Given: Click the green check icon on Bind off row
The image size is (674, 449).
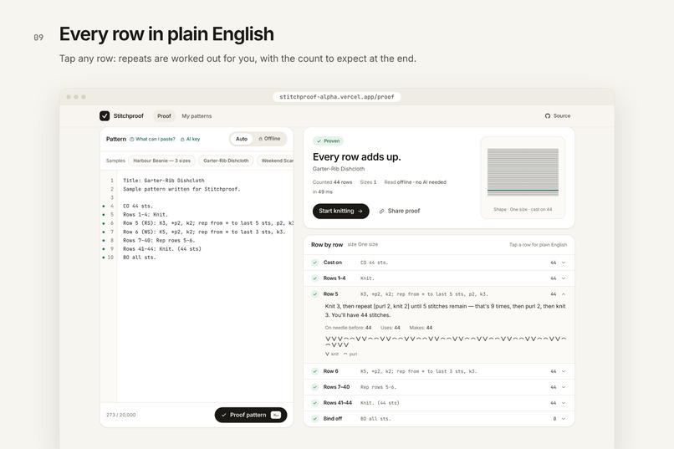Looking at the screenshot, I should coord(315,419).
